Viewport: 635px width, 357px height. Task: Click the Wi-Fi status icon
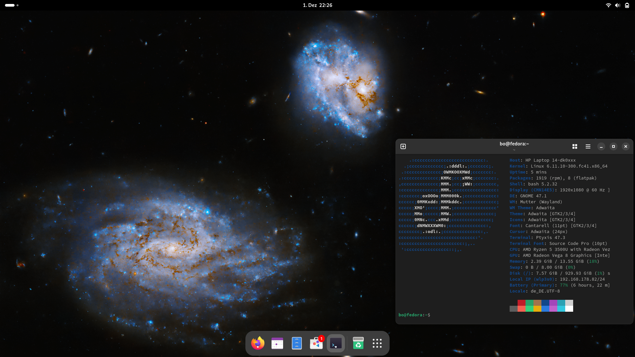pyautogui.click(x=608, y=5)
